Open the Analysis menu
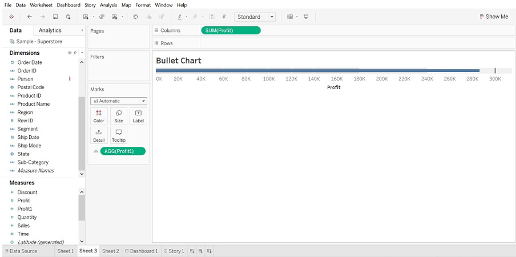Screen dimensions: 516x257 pyautogui.click(x=108, y=5)
